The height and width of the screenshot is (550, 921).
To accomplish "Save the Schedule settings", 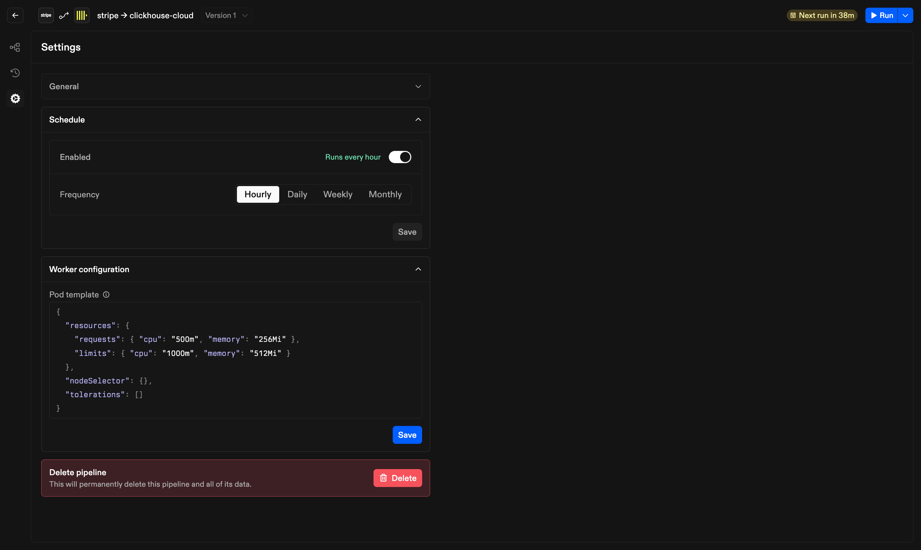I will point(407,232).
